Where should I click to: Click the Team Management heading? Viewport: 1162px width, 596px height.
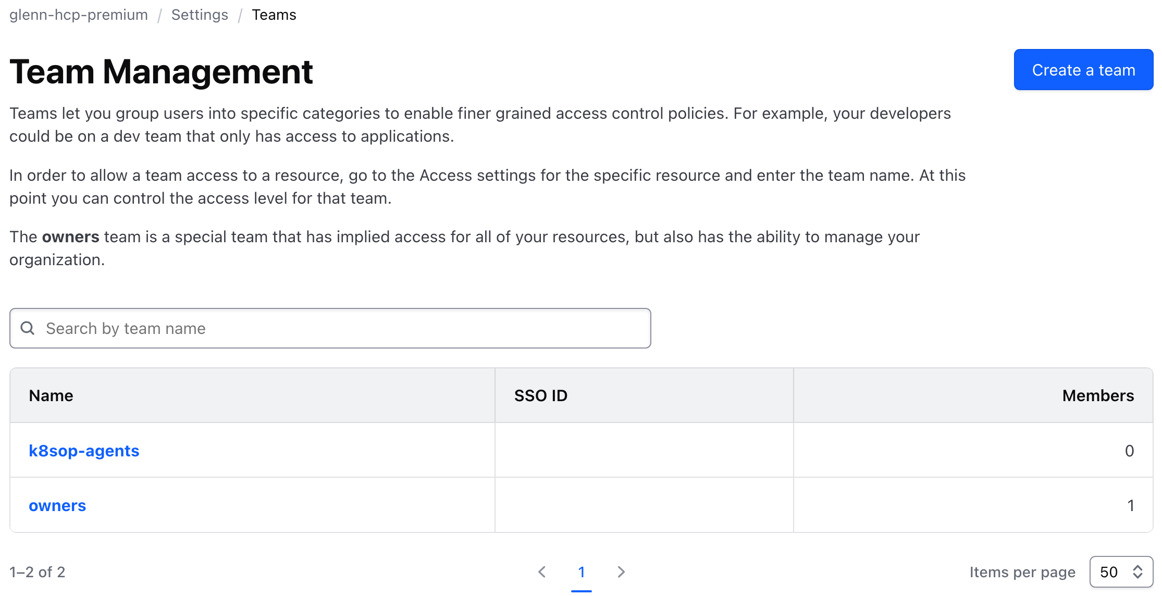pos(161,71)
